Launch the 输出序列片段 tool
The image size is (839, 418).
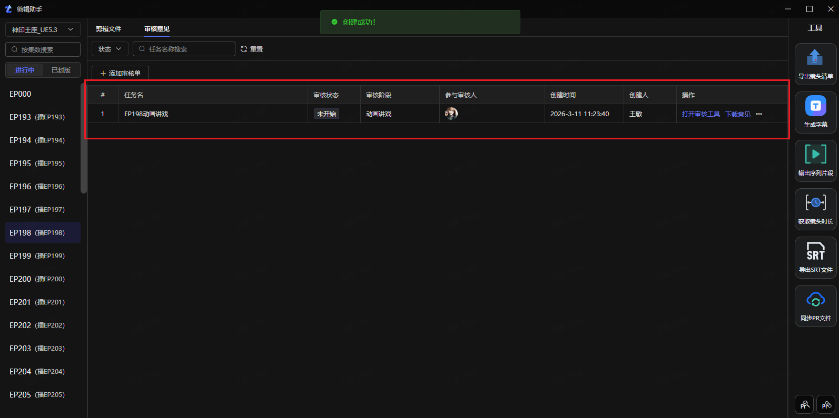(815, 161)
